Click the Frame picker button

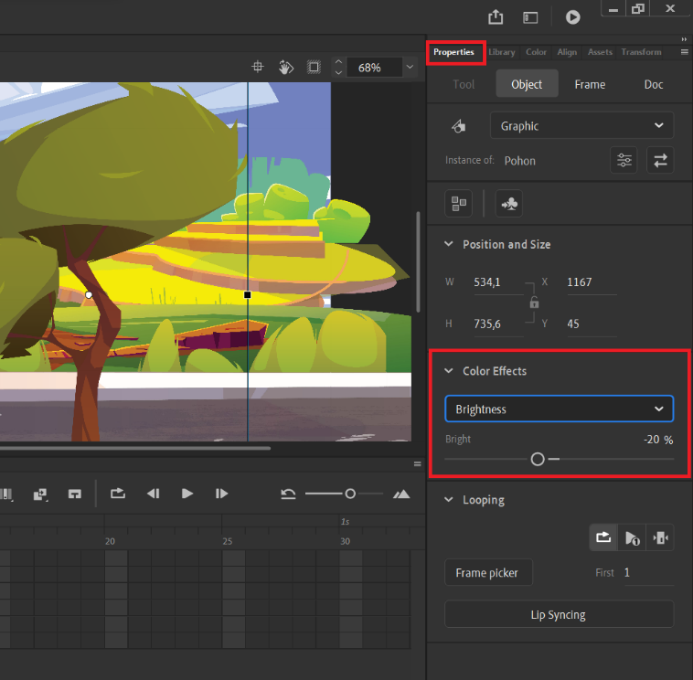[x=488, y=573]
